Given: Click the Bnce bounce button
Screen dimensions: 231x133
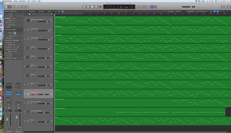Looking at the screenshot, I should pos(20,128).
